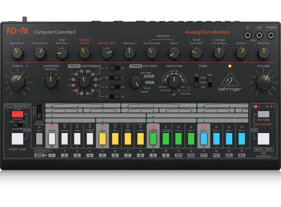Viewport: 281px width, 207px height.
Task: Click the lit pattern group I A LED
Action: click(x=256, y=106)
